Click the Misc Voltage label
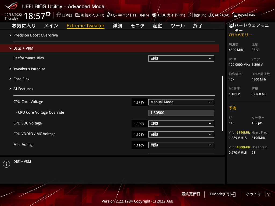The height and width of the screenshot is (206, 275). pos(24,145)
